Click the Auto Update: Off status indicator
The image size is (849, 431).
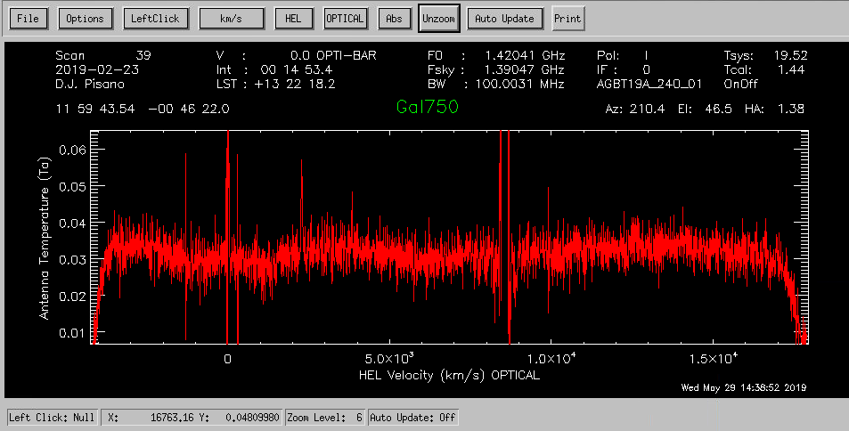pyautogui.click(x=412, y=417)
